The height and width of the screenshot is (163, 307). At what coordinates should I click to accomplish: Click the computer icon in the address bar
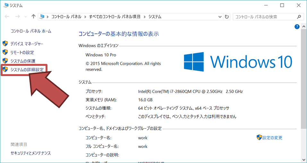42,17
